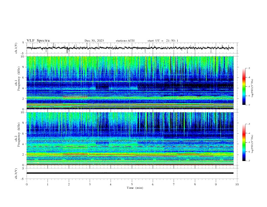Click the ch.1 'Frequency (kHz)' axis label
Viewport: 267px width, 207px height.
pos(19,78)
